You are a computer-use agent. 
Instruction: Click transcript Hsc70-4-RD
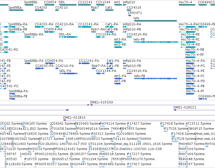coord(188,47)
